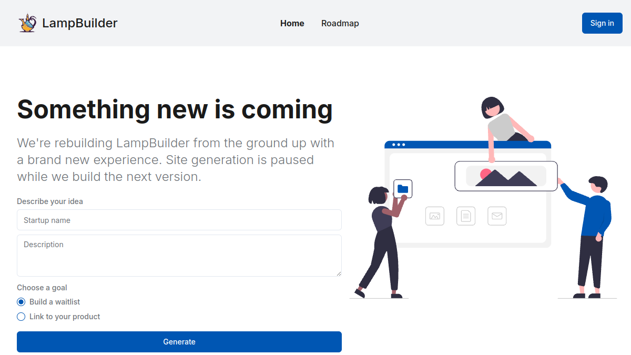The width and height of the screenshot is (631, 355).
Task: Click the heading "Something new is coming"
Action: tap(175, 109)
